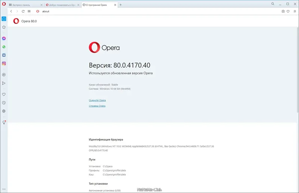Close the Добро пожаловать tab
The width and height of the screenshot is (299, 193).
coord(78,5)
